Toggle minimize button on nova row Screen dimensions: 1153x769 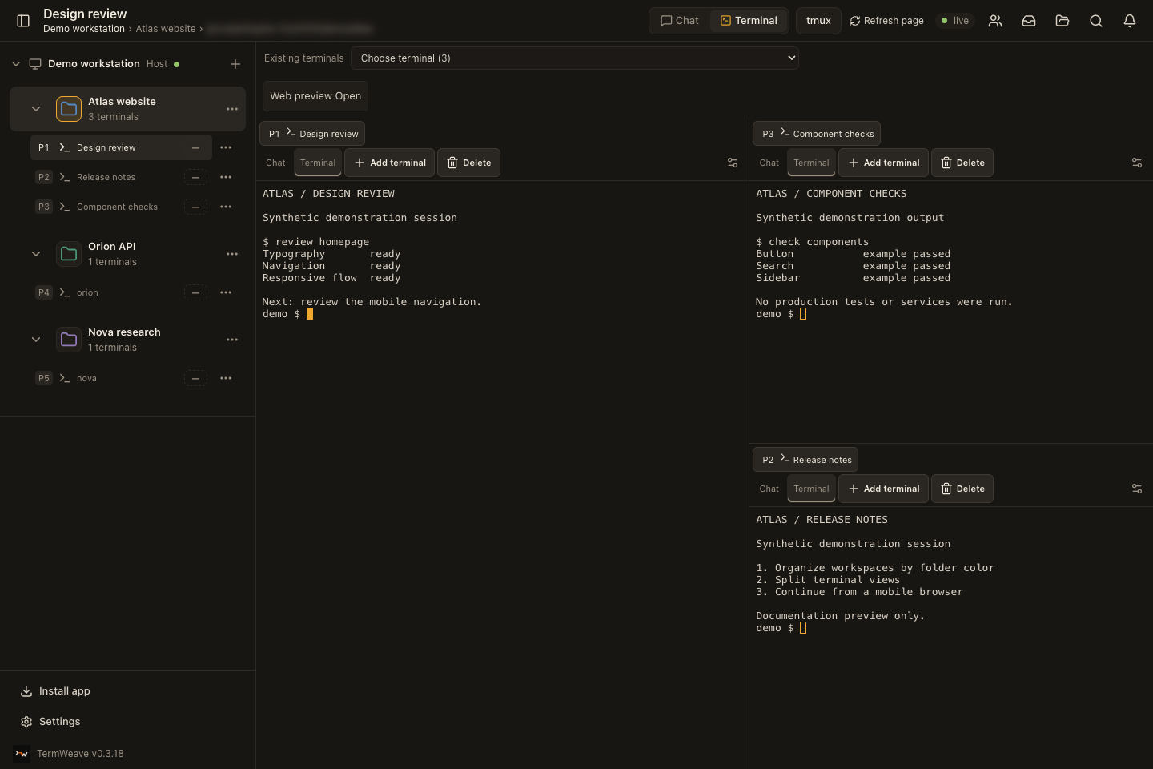pyautogui.click(x=195, y=378)
